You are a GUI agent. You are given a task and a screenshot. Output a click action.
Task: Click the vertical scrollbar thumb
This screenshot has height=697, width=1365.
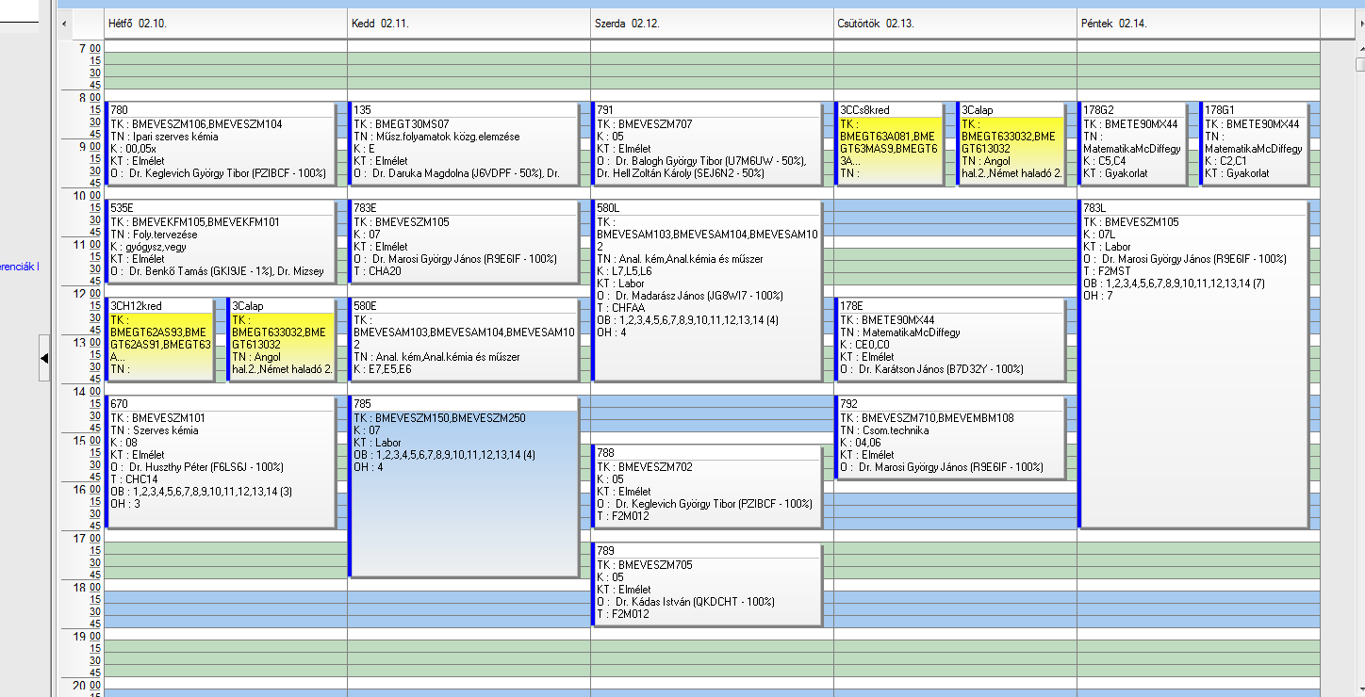(1359, 65)
